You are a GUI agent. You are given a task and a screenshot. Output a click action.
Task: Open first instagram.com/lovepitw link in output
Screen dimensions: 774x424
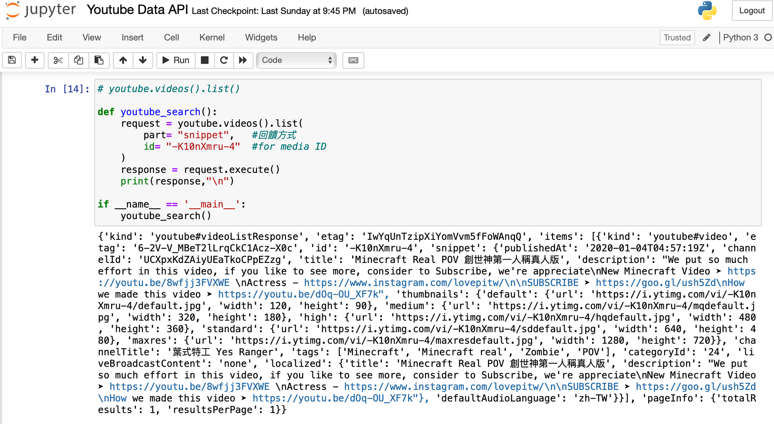click(441, 283)
